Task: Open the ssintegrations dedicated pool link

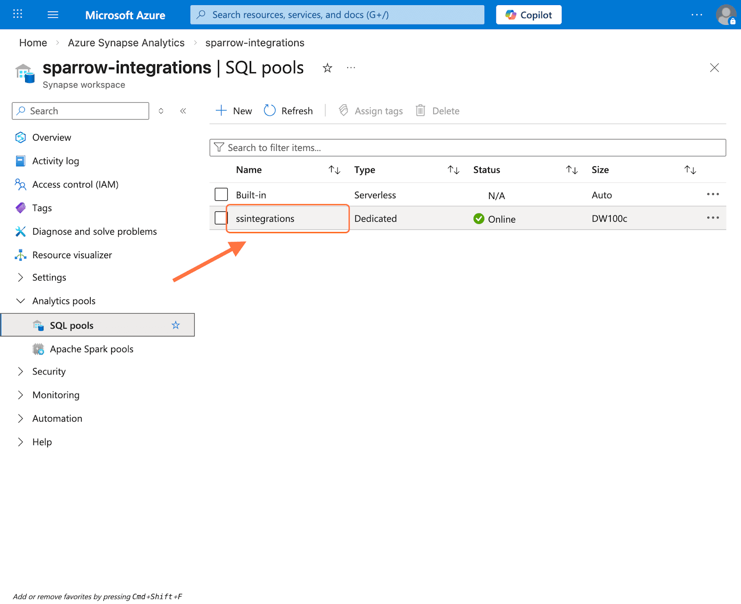Action: (265, 218)
